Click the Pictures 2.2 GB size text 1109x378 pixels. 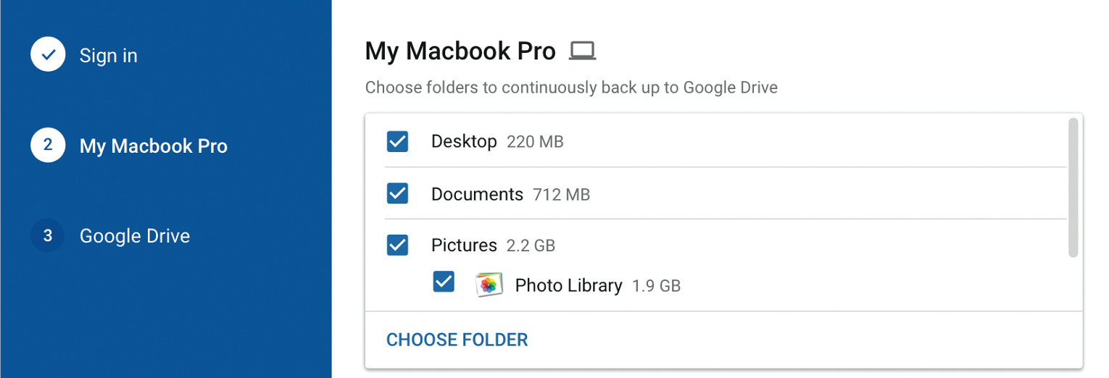point(531,246)
